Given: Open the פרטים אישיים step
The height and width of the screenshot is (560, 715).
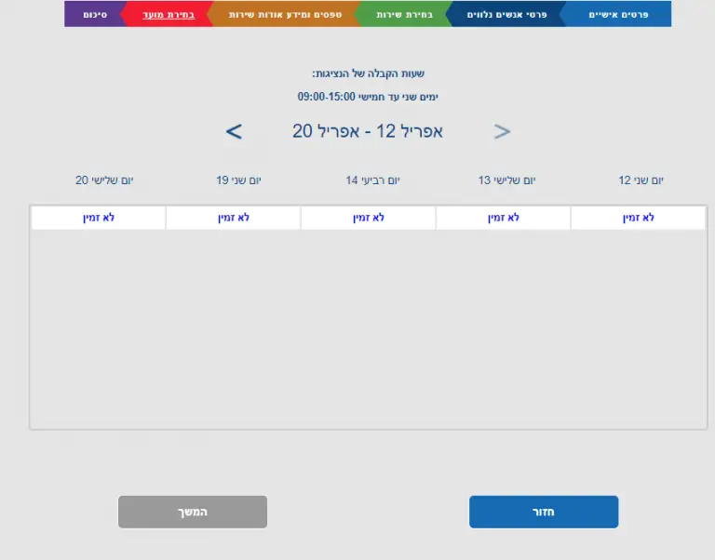Looking at the screenshot, I should tap(618, 14).
